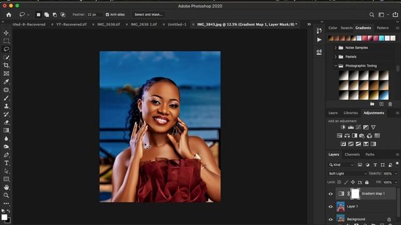
Task: Switch to the Pattern panel tab
Action: tap(383, 27)
